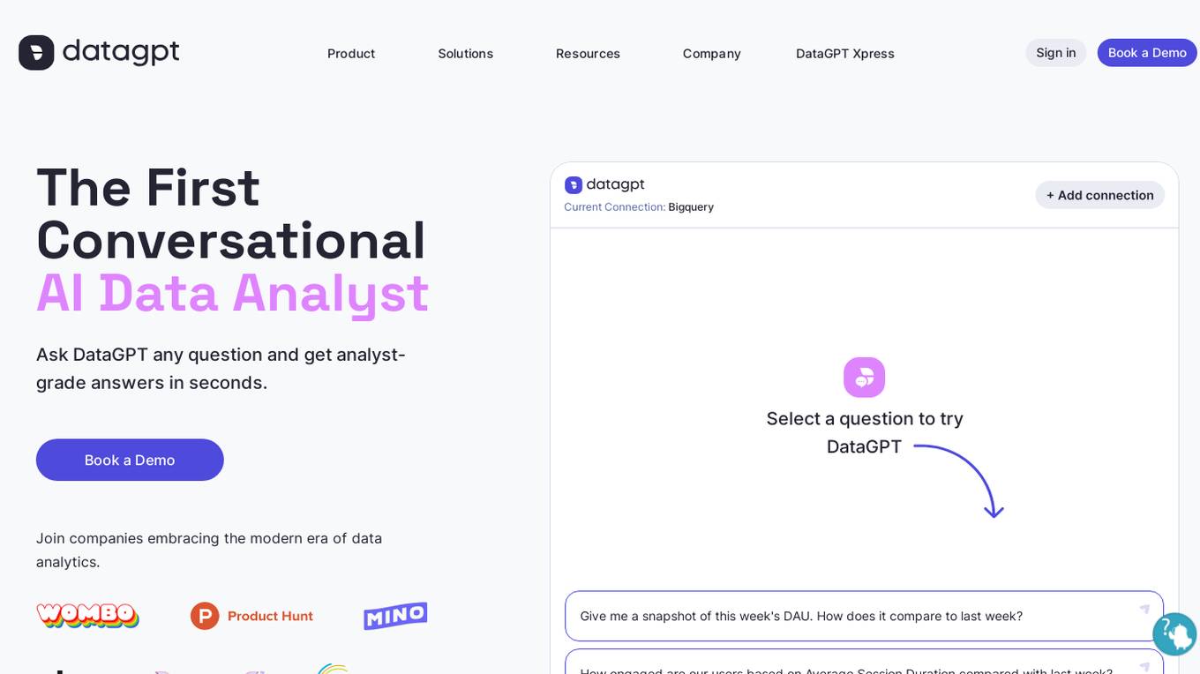Click send arrow on DAU snapshot question
The width and height of the screenshot is (1200, 674).
[x=1144, y=609]
